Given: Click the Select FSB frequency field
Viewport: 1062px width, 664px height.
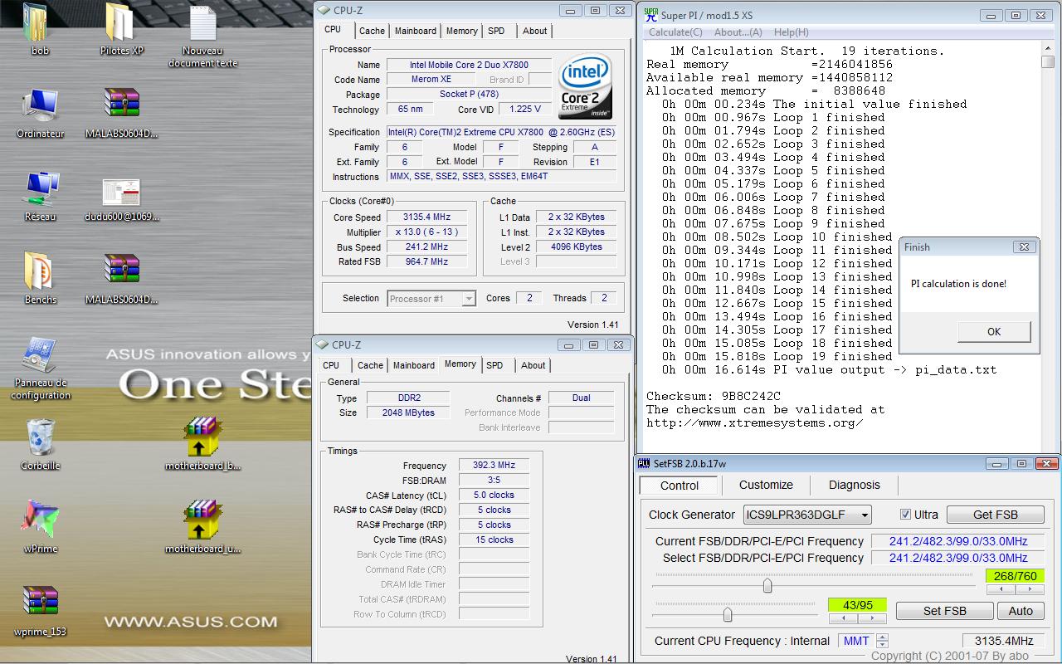Looking at the screenshot, I should [x=957, y=558].
